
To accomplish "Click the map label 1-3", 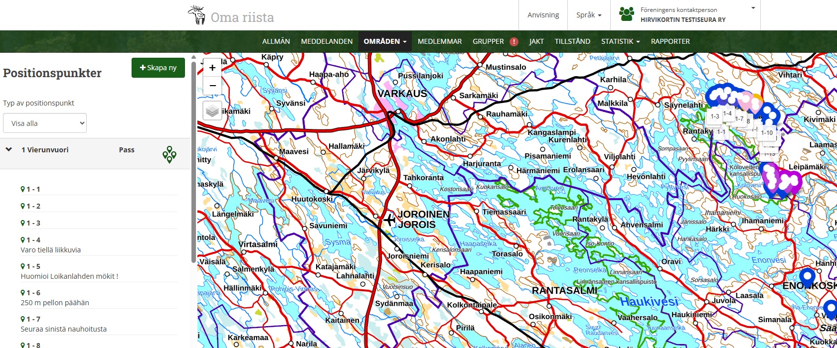I will (714, 116).
